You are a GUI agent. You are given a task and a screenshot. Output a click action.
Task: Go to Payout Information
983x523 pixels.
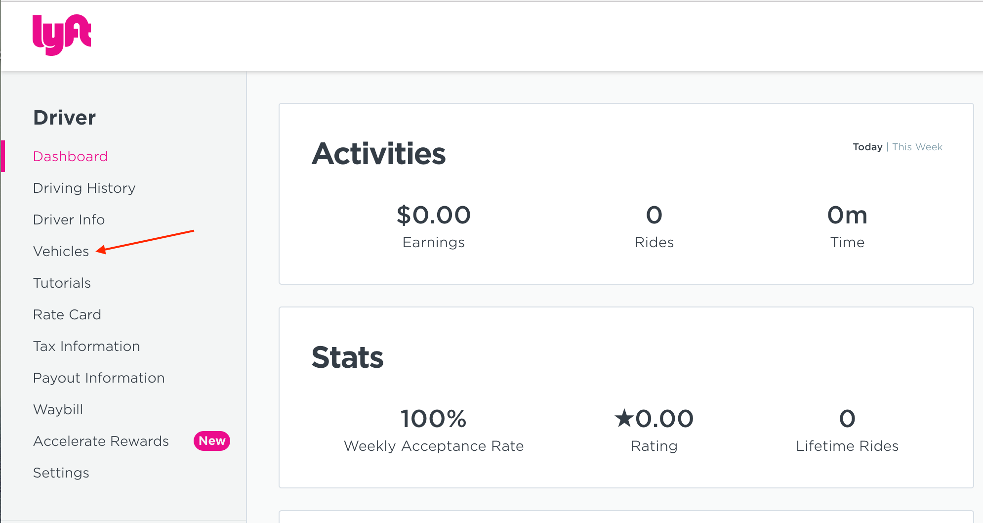[99, 378]
